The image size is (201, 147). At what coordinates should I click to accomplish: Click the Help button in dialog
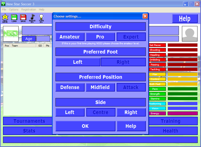tap(131, 126)
